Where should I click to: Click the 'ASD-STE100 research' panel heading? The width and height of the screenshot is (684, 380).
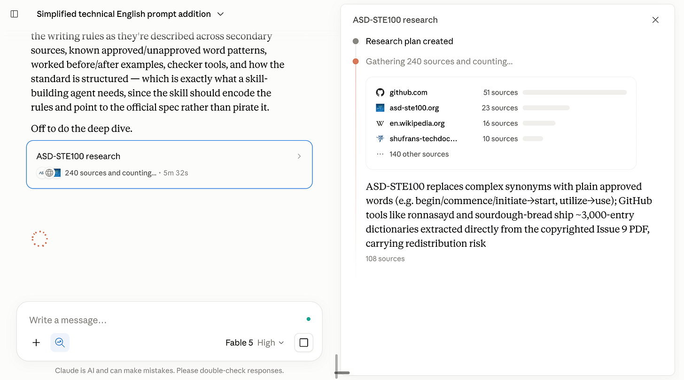[x=395, y=20]
